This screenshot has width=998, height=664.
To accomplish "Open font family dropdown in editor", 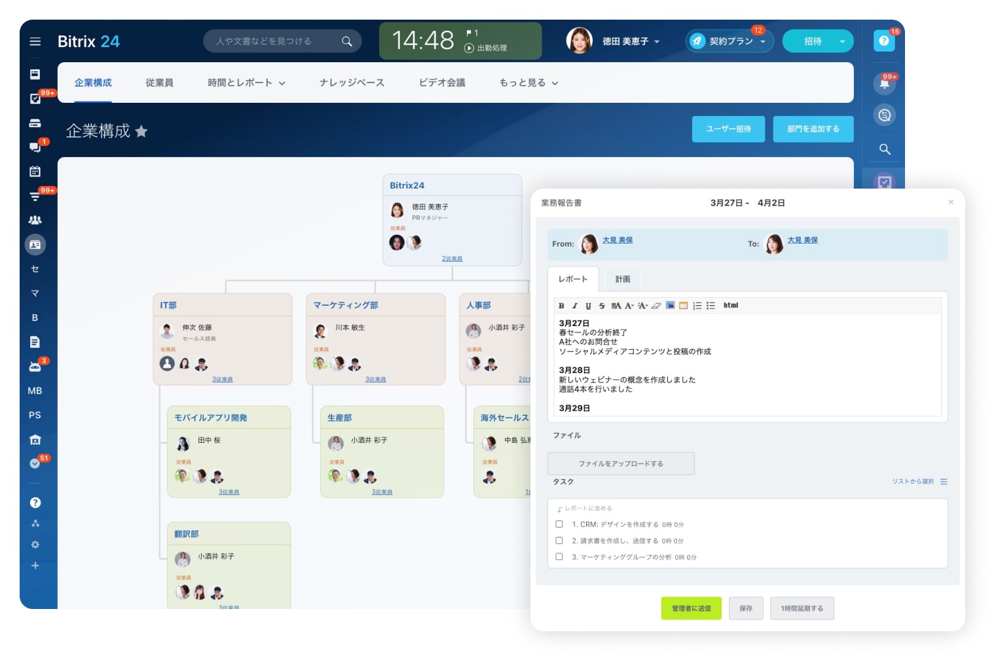I will coord(629,306).
